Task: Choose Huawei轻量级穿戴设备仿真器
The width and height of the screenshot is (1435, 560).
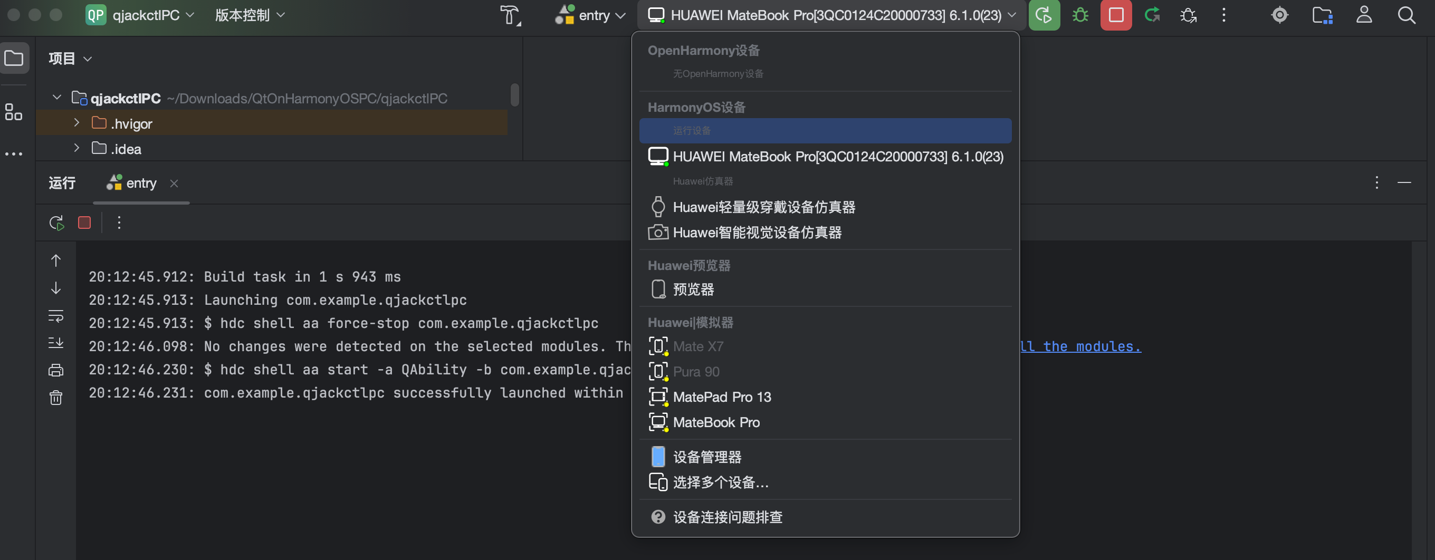Action: click(826, 207)
